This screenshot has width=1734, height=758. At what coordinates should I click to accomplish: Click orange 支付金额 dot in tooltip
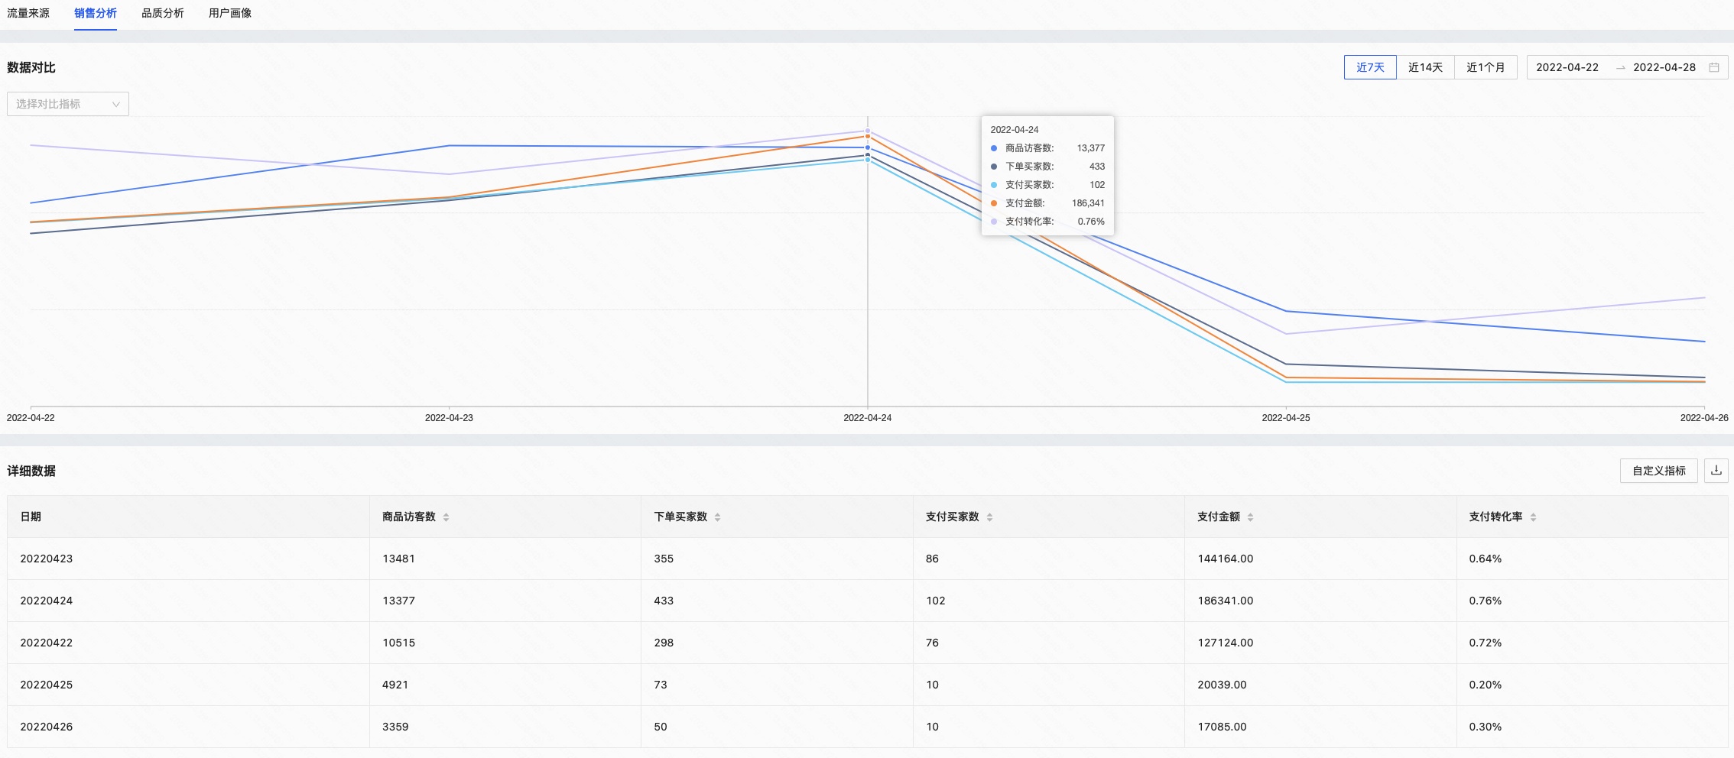994,203
